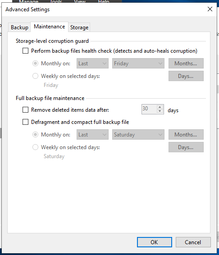Click the 30 days input field
219x255 pixels.
(149, 109)
